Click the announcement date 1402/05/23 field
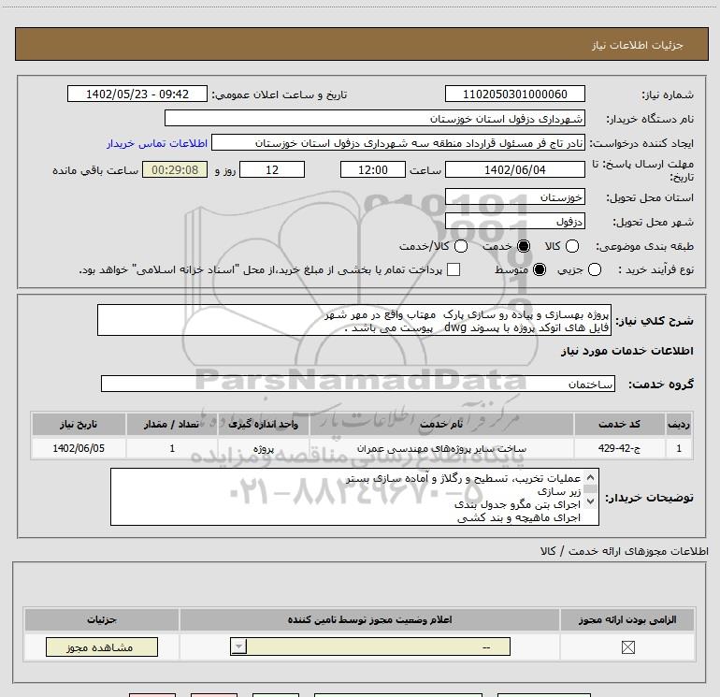Screen dimensions: 720x697 click(137, 94)
